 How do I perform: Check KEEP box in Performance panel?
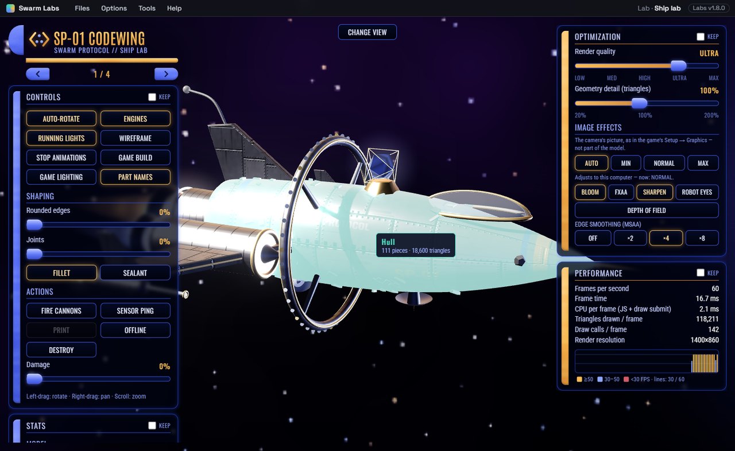coord(701,273)
